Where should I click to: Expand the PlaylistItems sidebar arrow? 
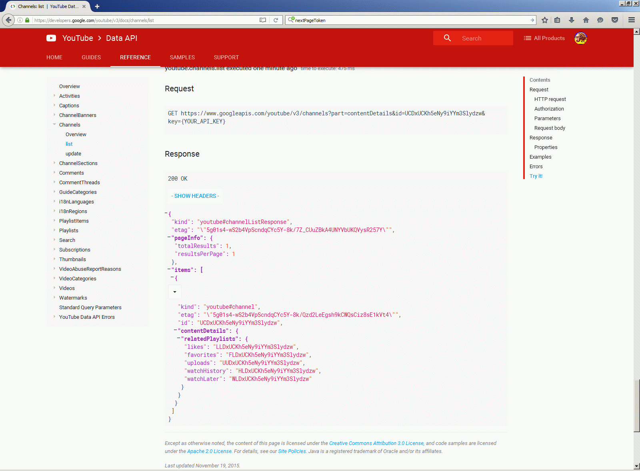(54, 220)
